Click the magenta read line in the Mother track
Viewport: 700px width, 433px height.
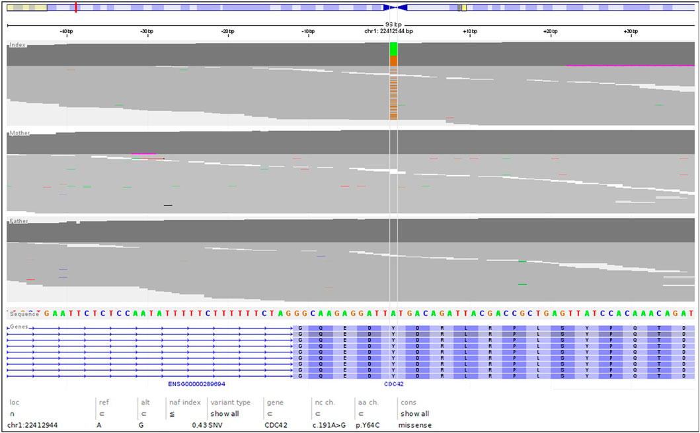point(143,154)
